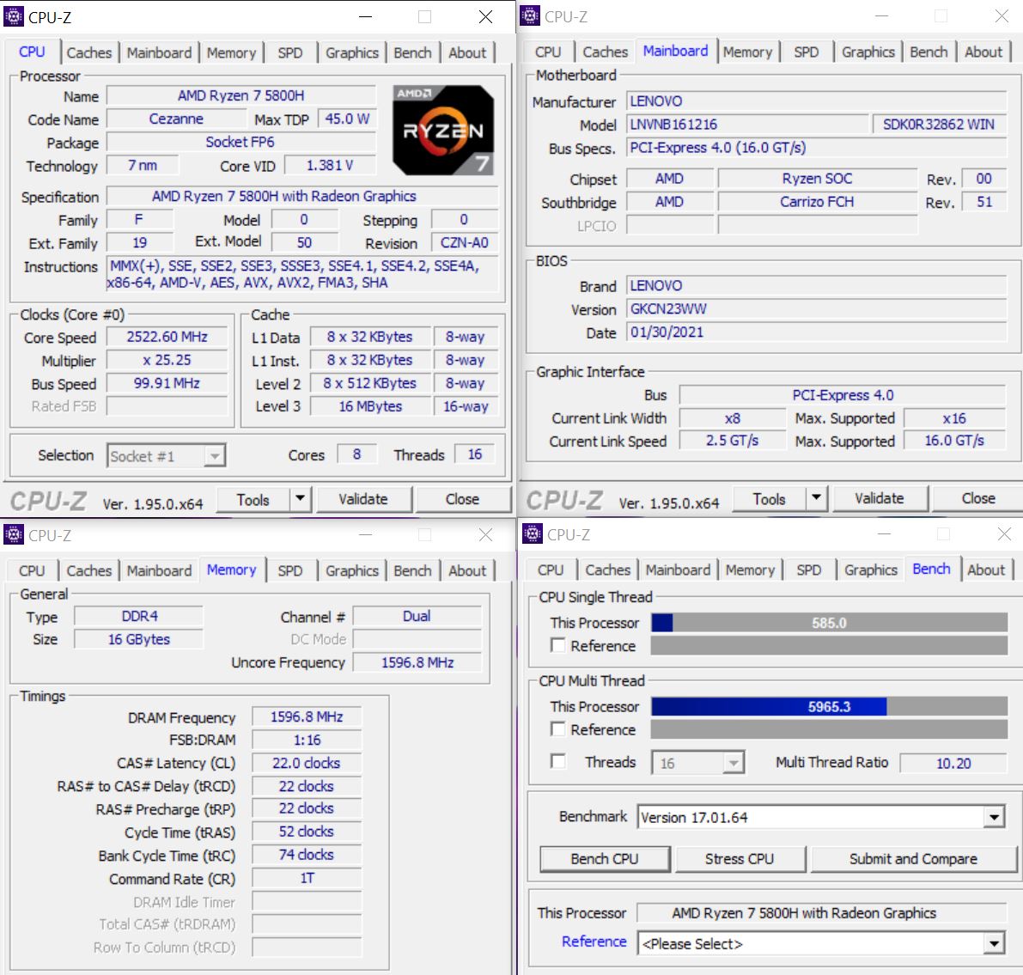
Task: Open Tools dropdown arrow in CPU window
Action: coord(300,499)
